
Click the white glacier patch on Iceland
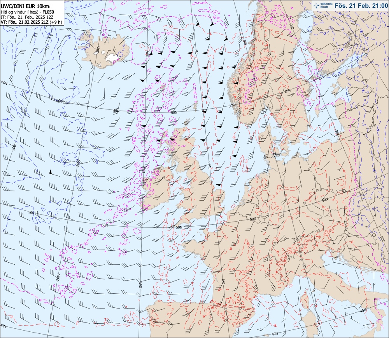112,57
